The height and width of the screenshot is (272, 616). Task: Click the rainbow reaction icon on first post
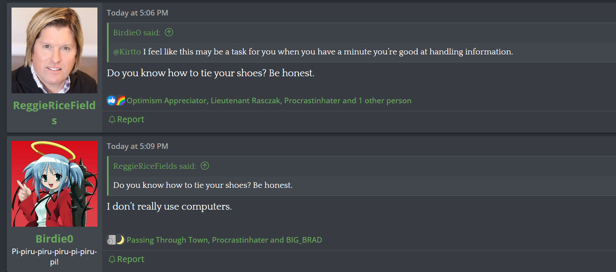(x=120, y=100)
